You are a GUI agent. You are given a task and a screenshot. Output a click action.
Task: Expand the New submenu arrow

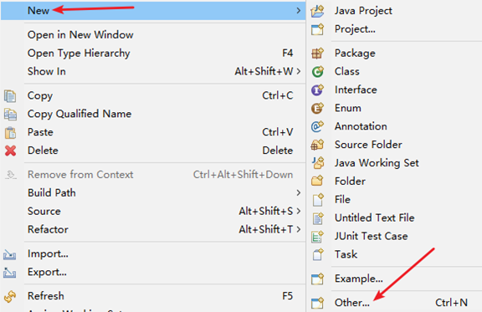(x=298, y=11)
